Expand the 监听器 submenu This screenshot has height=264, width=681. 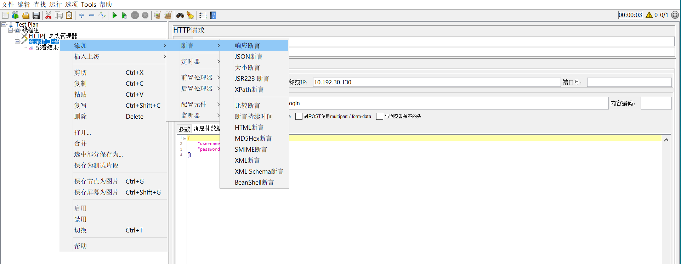click(193, 115)
